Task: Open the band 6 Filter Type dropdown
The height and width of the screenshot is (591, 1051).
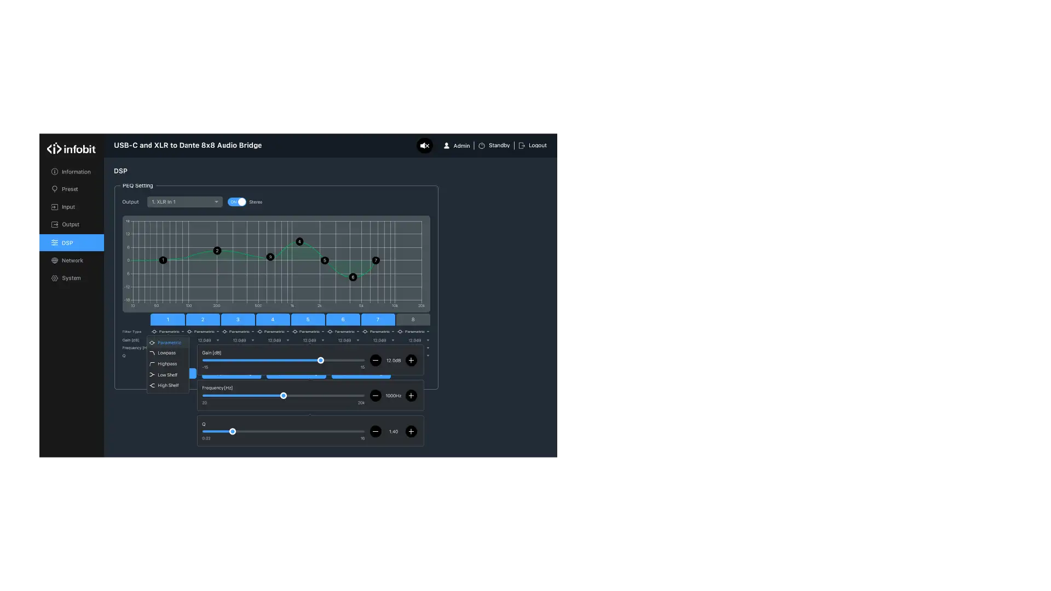Action: pyautogui.click(x=343, y=332)
